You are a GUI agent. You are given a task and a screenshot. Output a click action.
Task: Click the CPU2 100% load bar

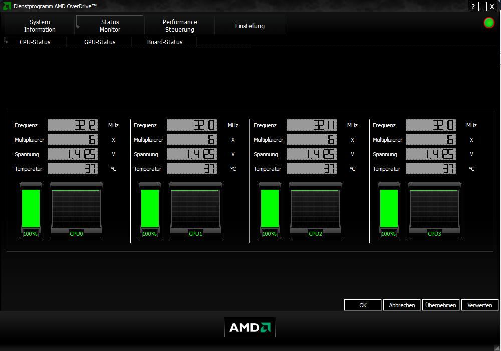click(x=270, y=210)
